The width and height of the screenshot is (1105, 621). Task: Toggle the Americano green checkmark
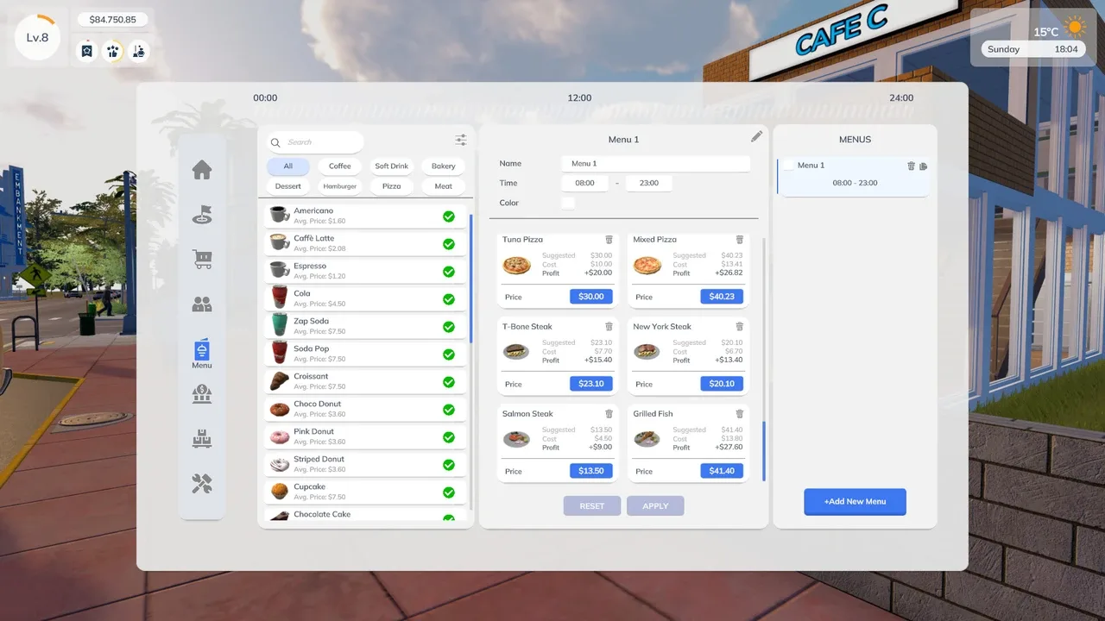pos(449,216)
